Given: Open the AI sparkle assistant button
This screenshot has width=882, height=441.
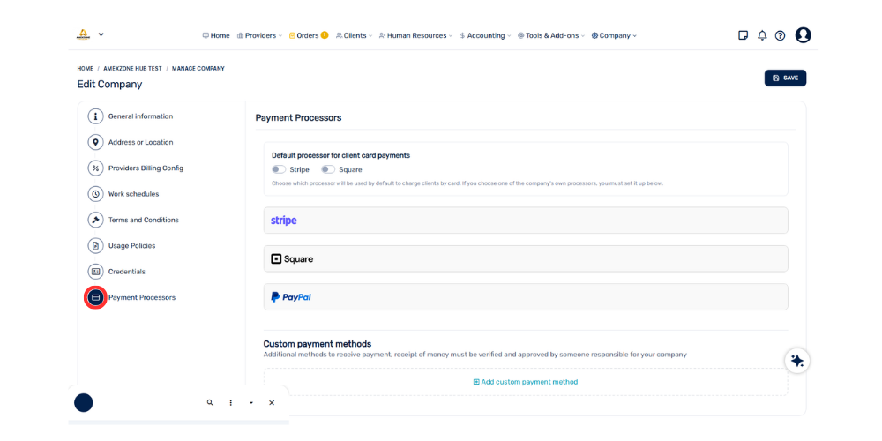Looking at the screenshot, I should click(x=797, y=361).
